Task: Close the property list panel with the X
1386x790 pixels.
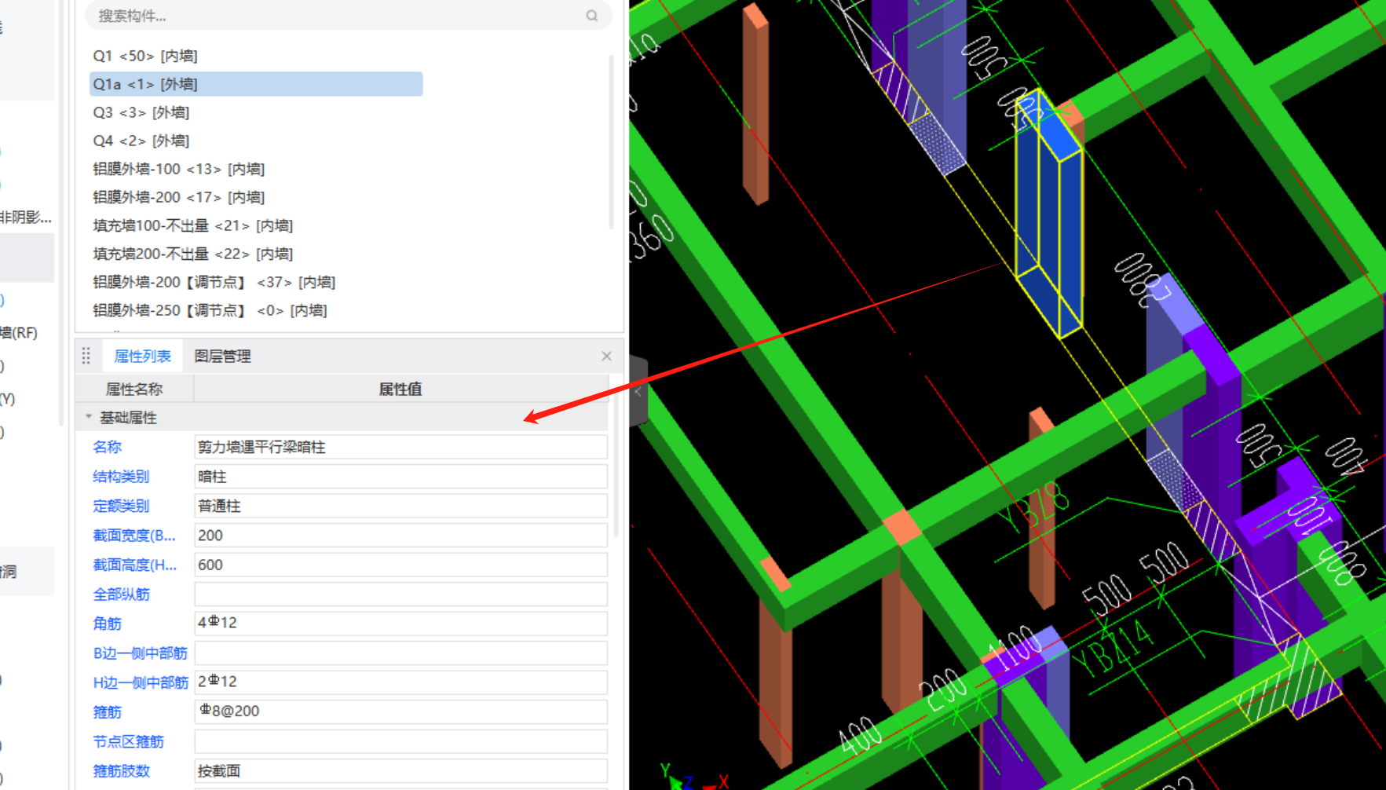Action: (606, 357)
